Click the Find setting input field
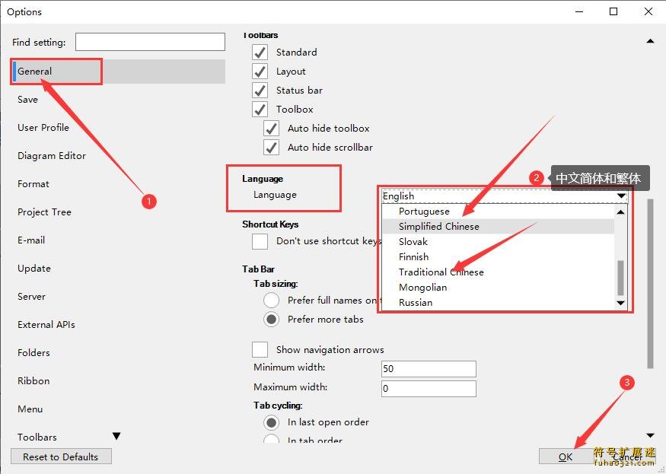This screenshot has height=474, width=666. [149, 41]
